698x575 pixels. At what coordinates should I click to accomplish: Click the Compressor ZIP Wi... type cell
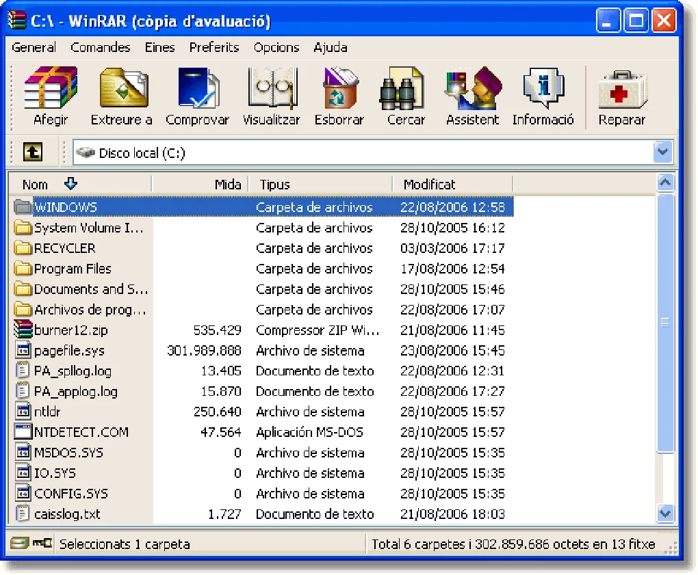tap(318, 330)
